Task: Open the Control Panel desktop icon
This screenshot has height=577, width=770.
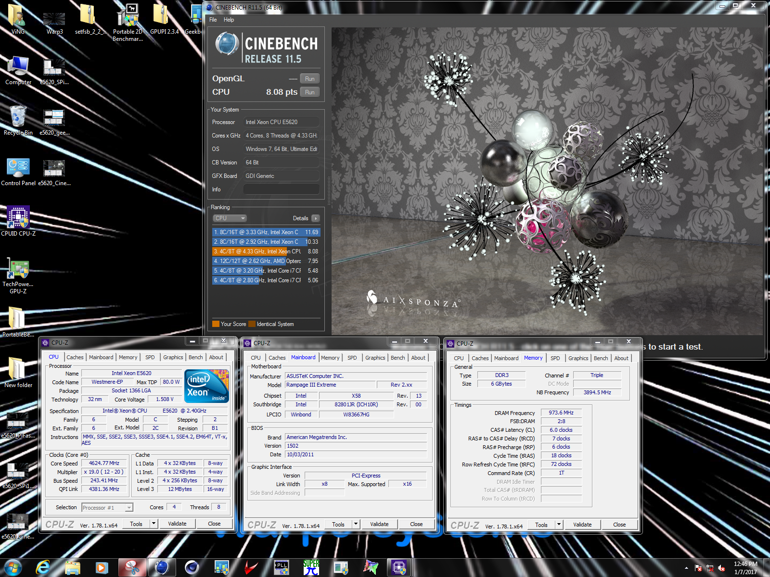Action: [x=18, y=171]
